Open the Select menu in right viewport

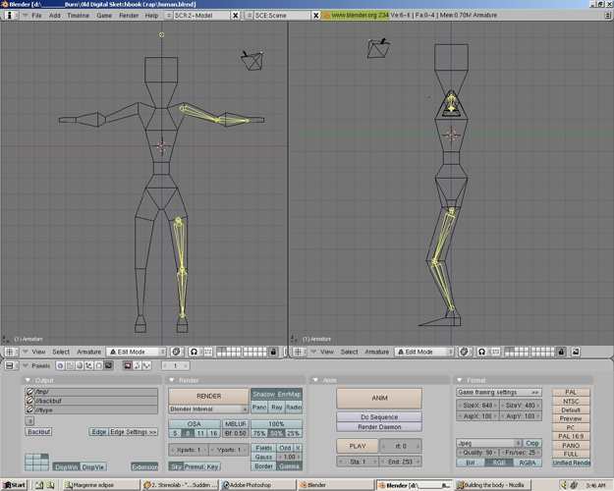350,352
